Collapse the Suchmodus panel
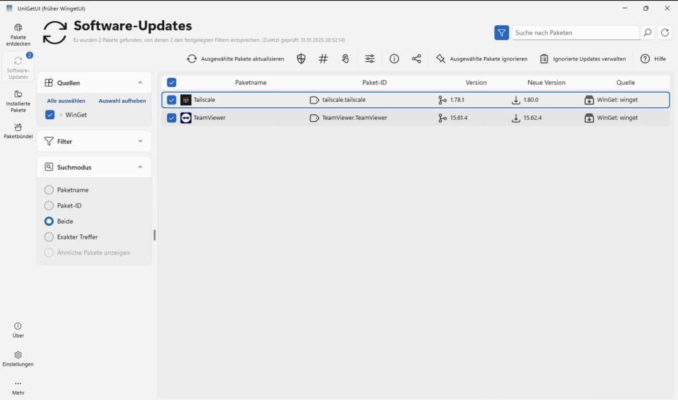This screenshot has height=400, width=678. tap(140, 167)
